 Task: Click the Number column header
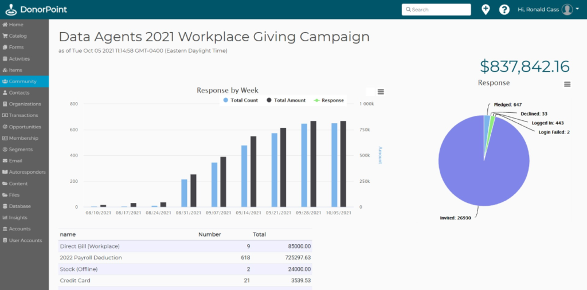coord(210,234)
